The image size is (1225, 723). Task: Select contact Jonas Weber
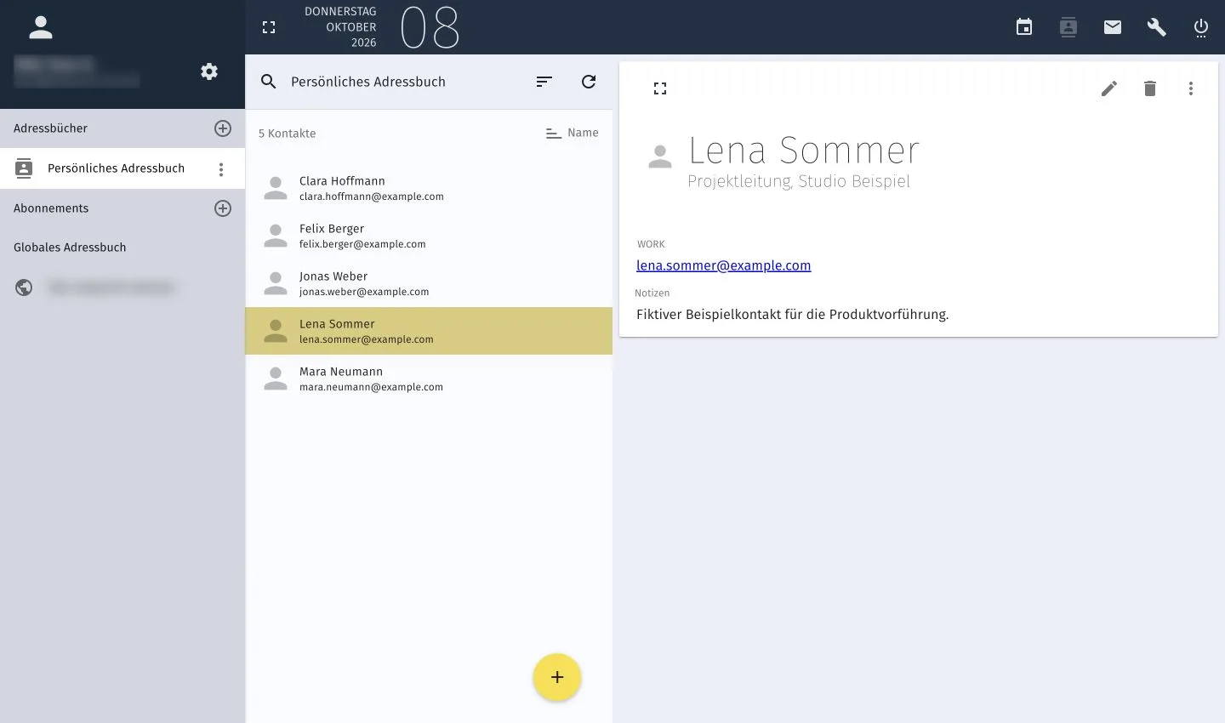point(429,283)
